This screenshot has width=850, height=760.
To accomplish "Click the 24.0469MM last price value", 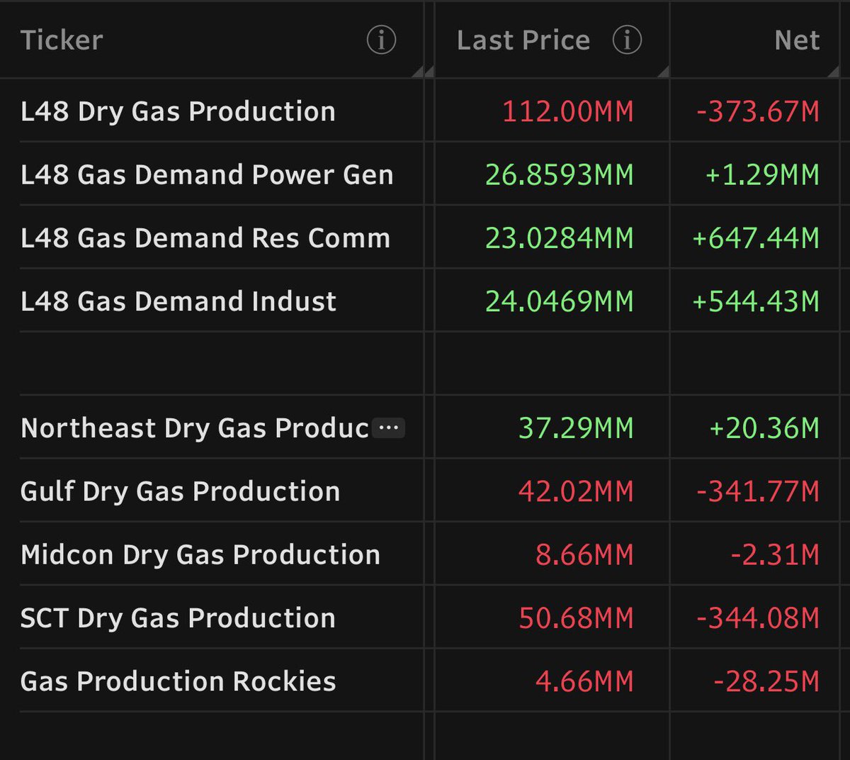I will coord(560,301).
